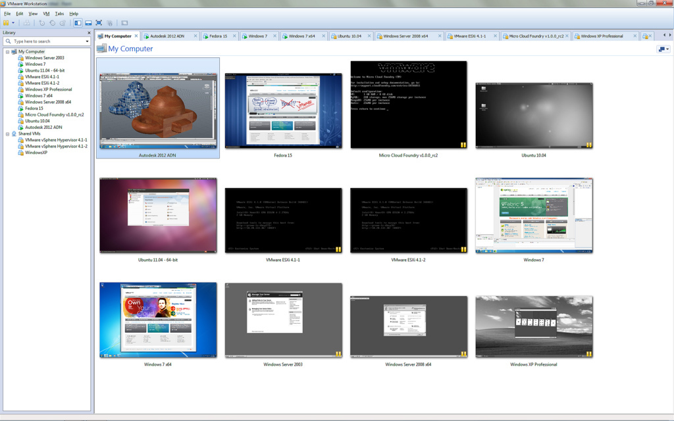
Task: Collapse the My Computer tree node
Action: tap(7, 51)
